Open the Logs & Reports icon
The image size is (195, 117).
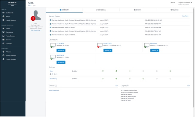[3, 20]
